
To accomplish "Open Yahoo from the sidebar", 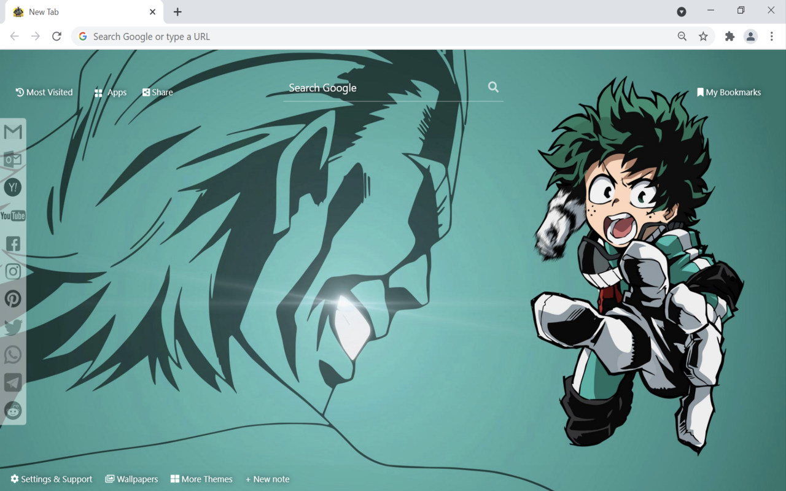I will point(13,187).
